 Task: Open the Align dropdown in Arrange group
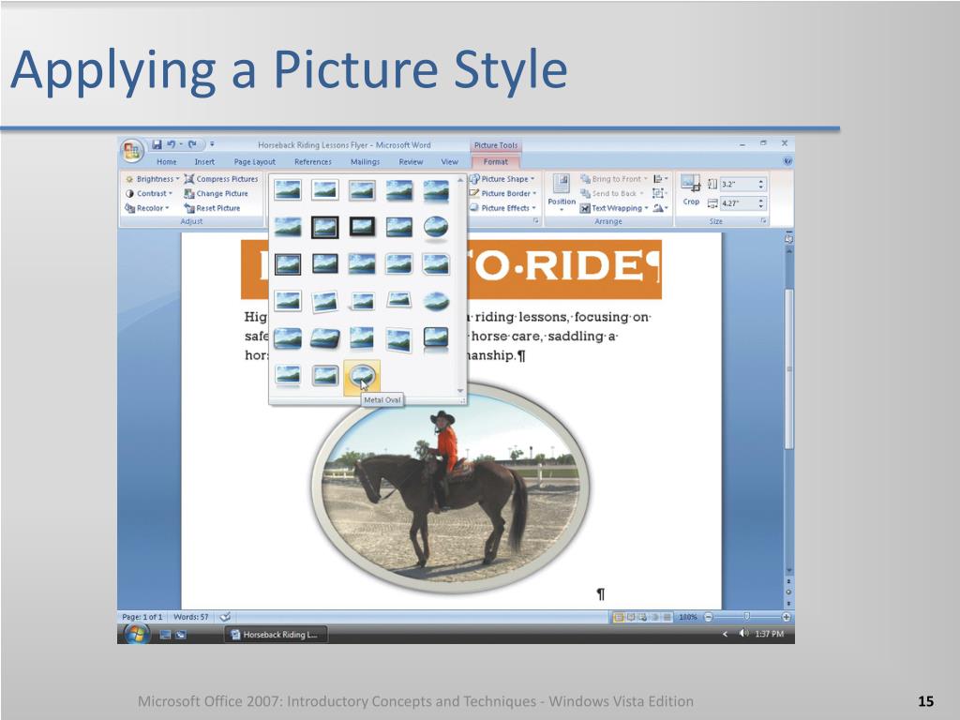[660, 179]
